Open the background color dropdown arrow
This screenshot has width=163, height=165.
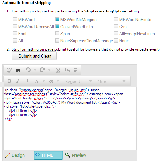pyautogui.click(x=58, y=81)
